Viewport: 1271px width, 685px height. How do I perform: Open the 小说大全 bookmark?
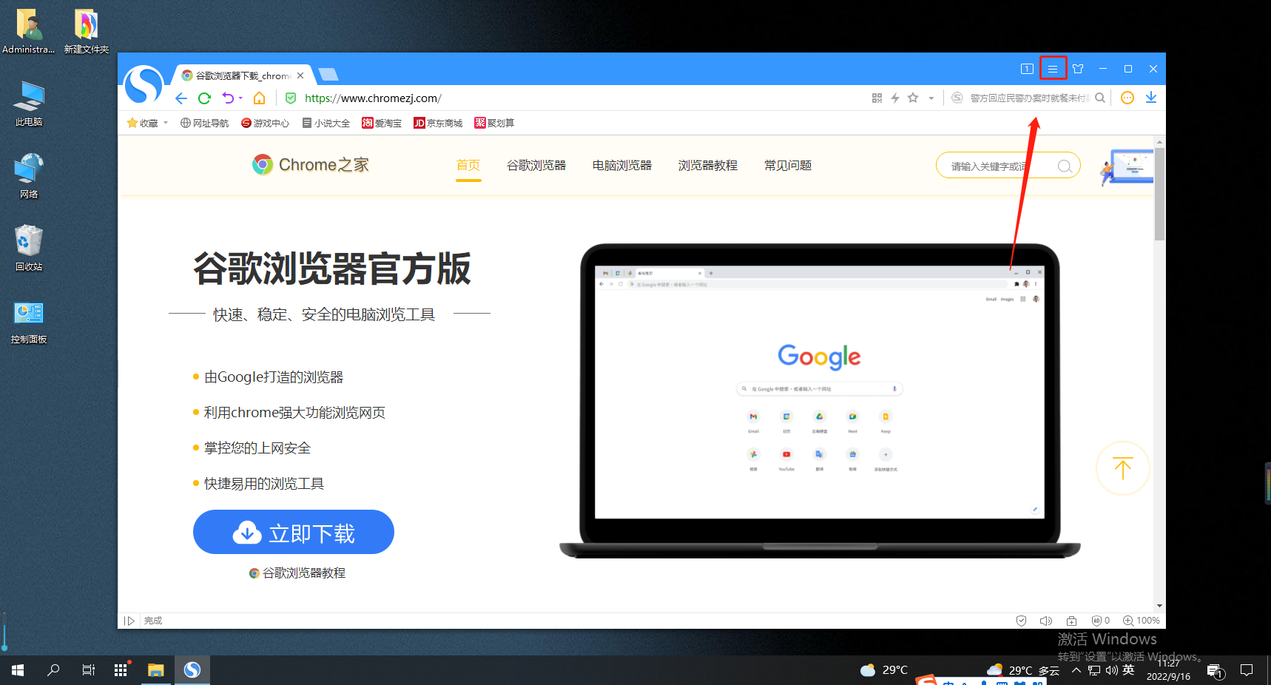[x=326, y=123]
